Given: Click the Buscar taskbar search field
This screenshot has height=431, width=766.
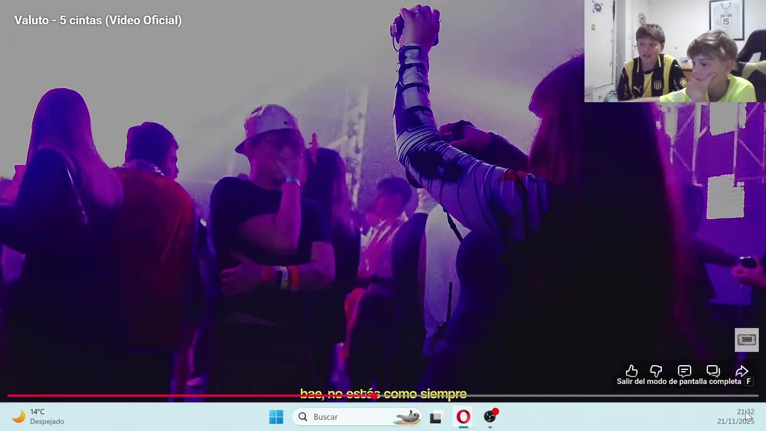Looking at the screenshot, I should [x=358, y=417].
